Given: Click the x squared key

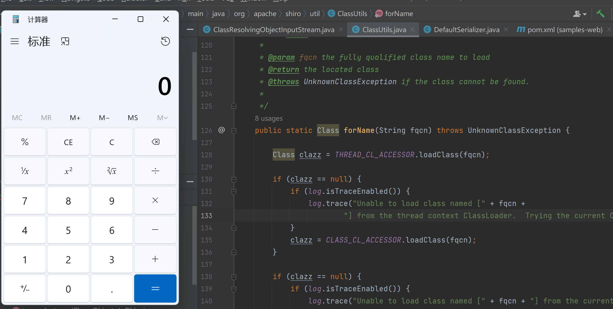Looking at the screenshot, I should coord(68,171).
